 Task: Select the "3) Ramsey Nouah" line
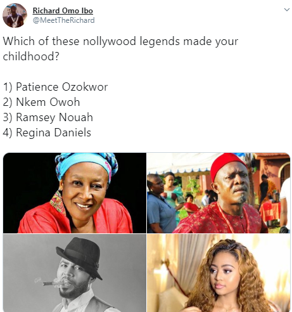click(48, 117)
